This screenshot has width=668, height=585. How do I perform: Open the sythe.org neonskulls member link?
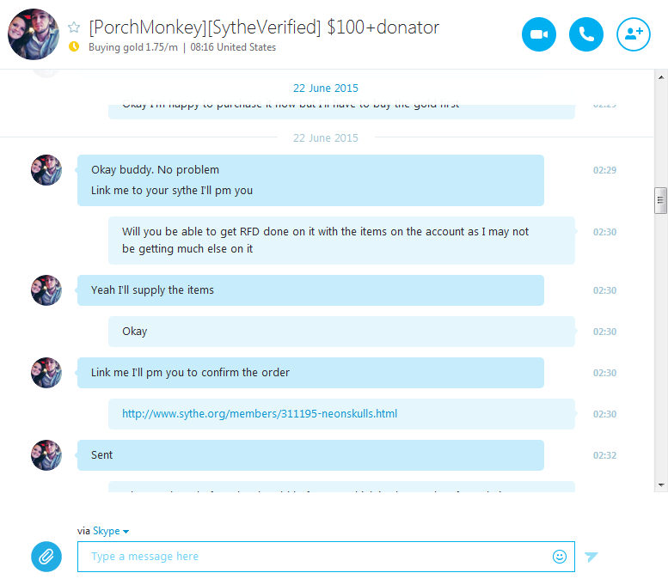[x=260, y=413]
